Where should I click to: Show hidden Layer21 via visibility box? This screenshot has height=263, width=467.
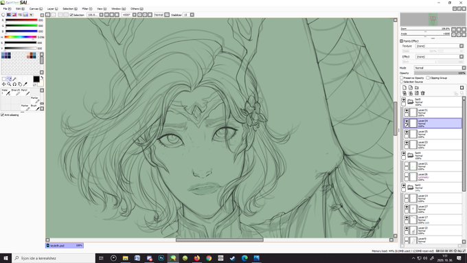[x=407, y=164]
